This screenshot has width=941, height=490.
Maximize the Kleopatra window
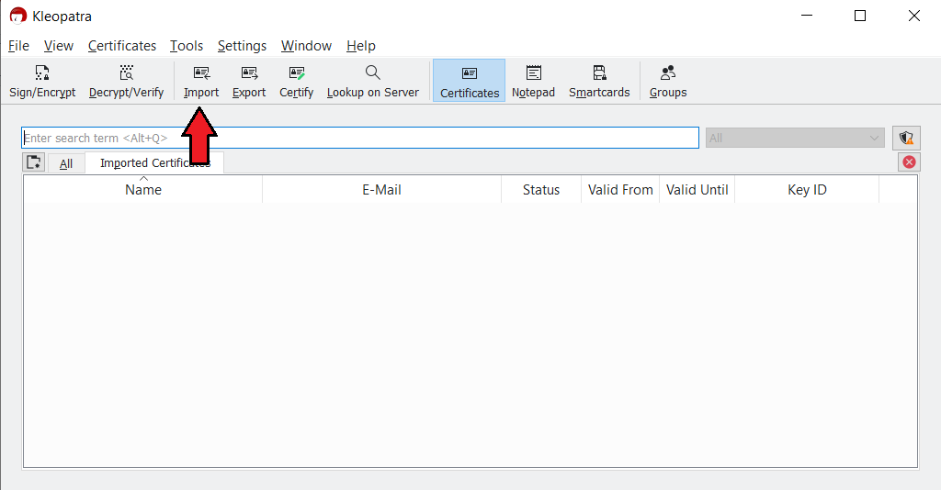click(x=860, y=16)
